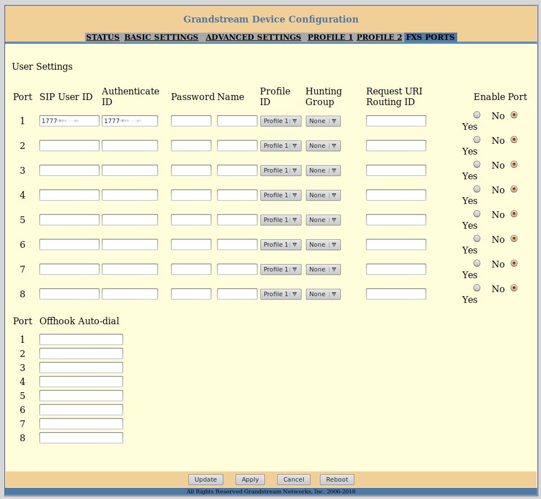Select the unselected Enable Port radio, port 1
The image size is (541, 499).
point(477,115)
